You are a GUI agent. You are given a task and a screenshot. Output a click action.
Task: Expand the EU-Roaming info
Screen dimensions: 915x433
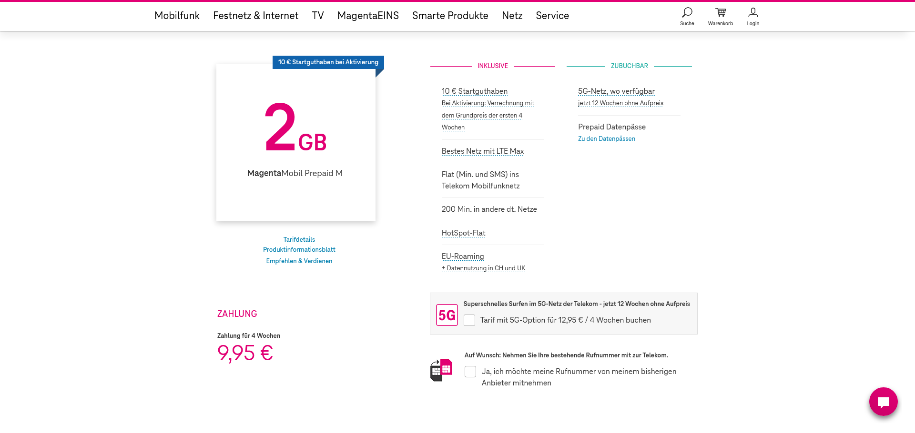462,256
